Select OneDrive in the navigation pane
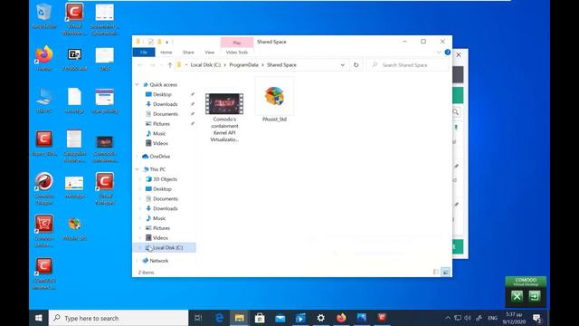The height and width of the screenshot is (326, 579). coord(160,157)
